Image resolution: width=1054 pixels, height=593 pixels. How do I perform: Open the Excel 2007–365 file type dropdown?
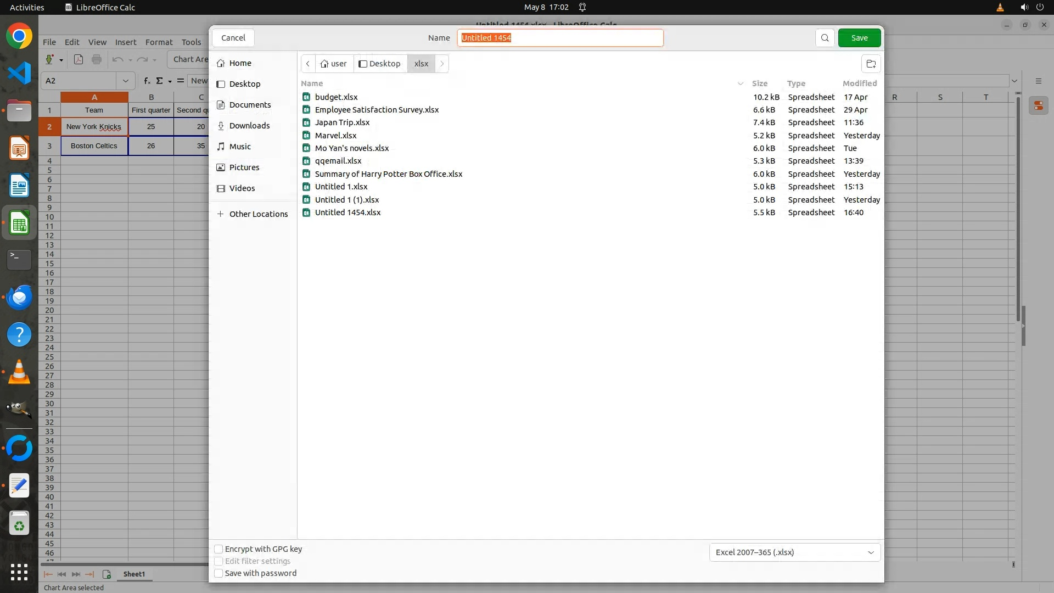(x=794, y=552)
